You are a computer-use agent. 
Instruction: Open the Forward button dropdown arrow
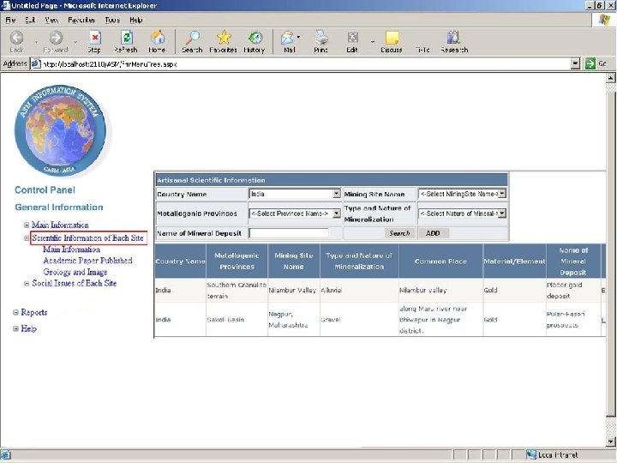(x=75, y=42)
